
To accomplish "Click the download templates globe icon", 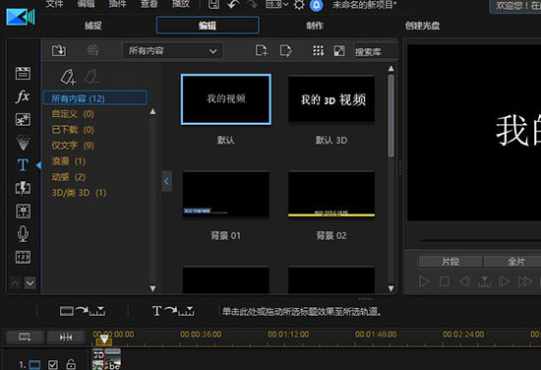I will (x=93, y=51).
